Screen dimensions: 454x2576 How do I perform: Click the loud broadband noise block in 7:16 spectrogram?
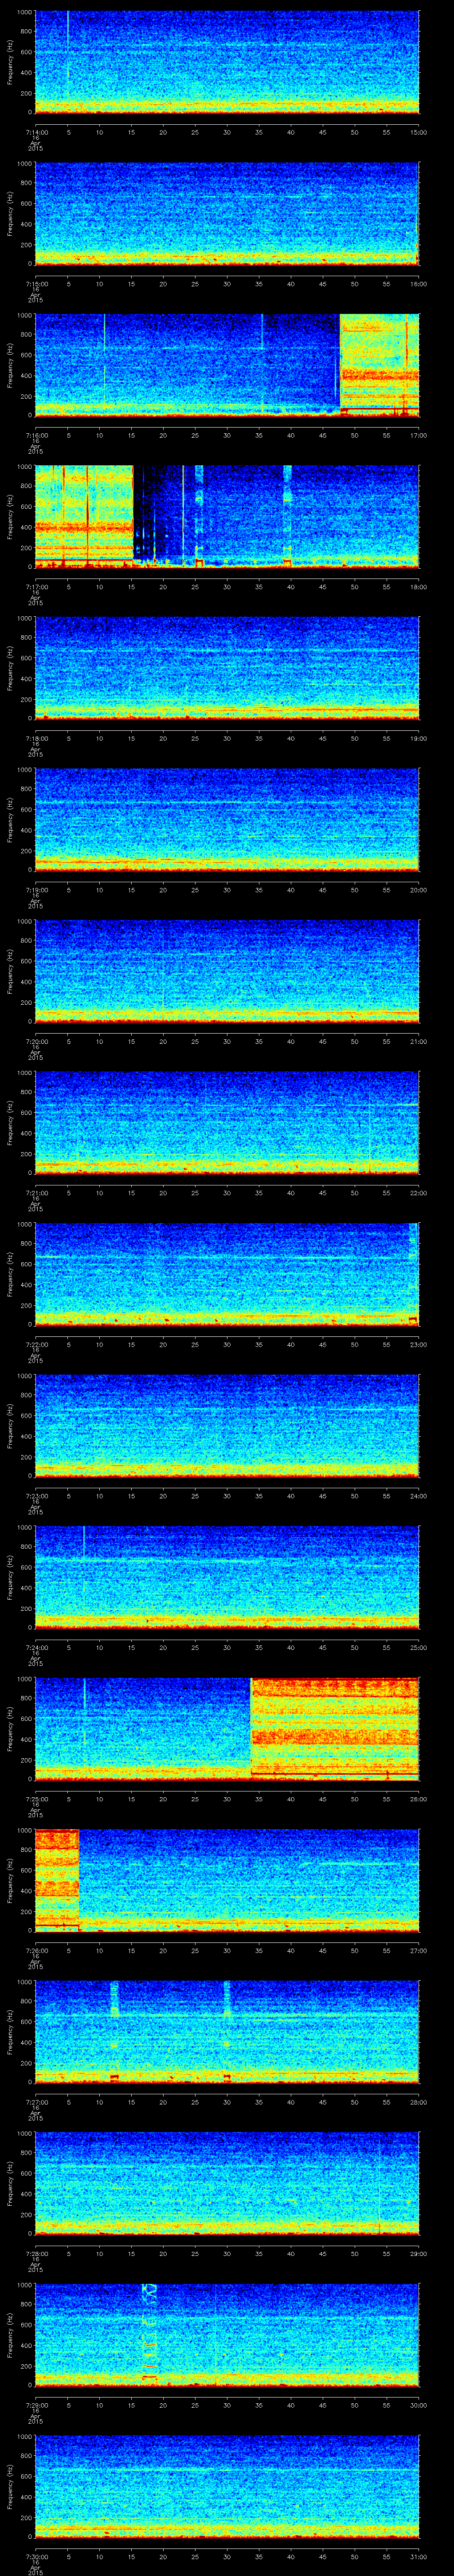379,365
